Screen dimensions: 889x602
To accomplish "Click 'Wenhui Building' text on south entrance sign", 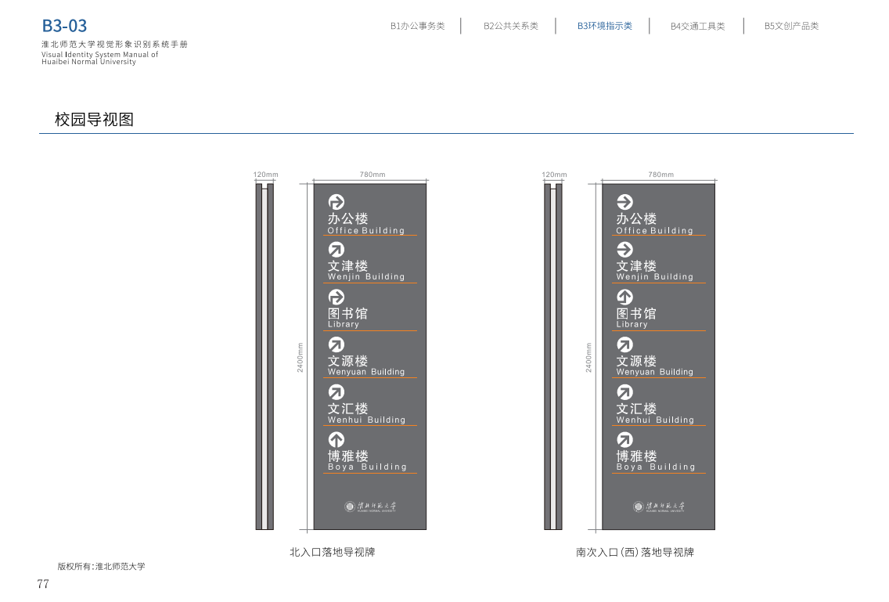I will pos(656,420).
